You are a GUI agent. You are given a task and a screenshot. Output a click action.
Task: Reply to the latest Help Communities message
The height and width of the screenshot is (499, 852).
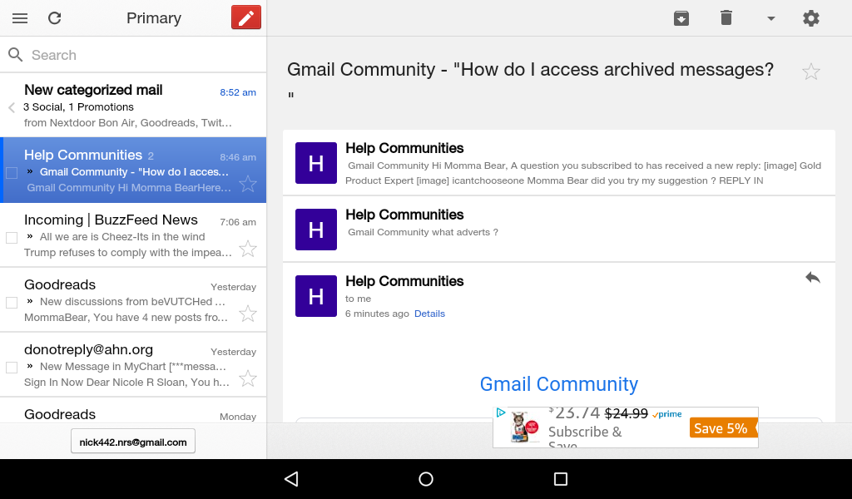coord(813,277)
